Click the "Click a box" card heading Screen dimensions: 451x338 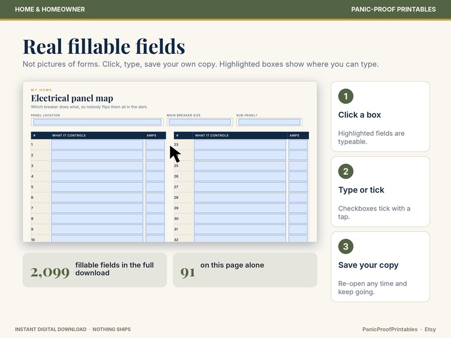(x=360, y=115)
